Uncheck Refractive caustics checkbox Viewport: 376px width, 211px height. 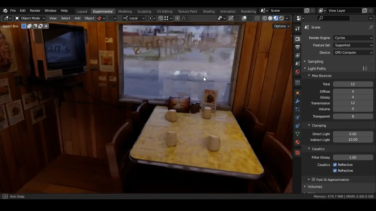pyautogui.click(x=335, y=171)
